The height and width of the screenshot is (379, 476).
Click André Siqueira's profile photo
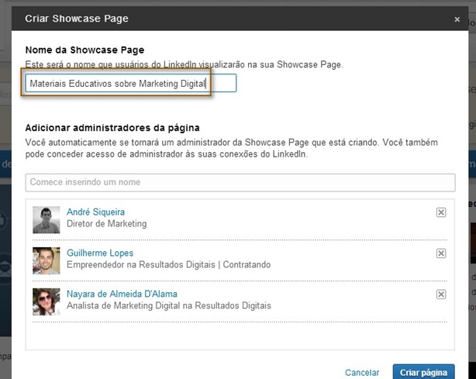pyautogui.click(x=47, y=219)
